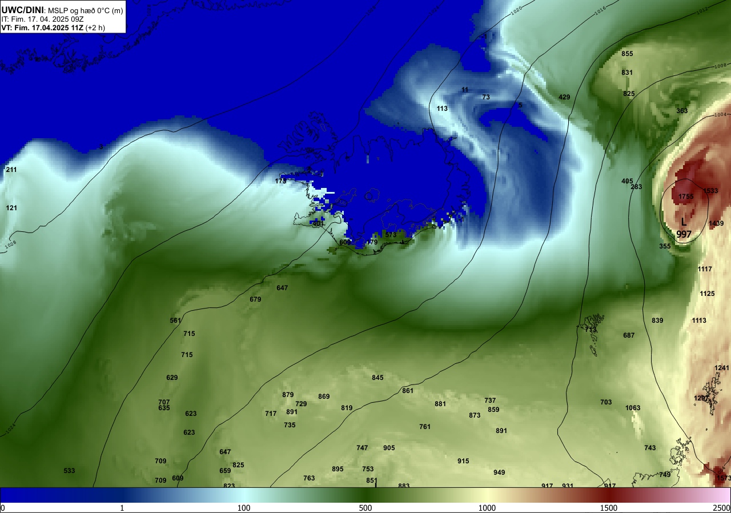
Task: Click the 1573 value
Action: pos(723,478)
